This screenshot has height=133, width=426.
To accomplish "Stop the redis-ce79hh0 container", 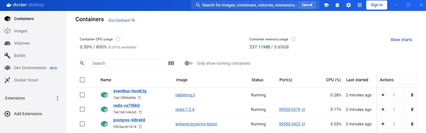I will click(x=383, y=109).
